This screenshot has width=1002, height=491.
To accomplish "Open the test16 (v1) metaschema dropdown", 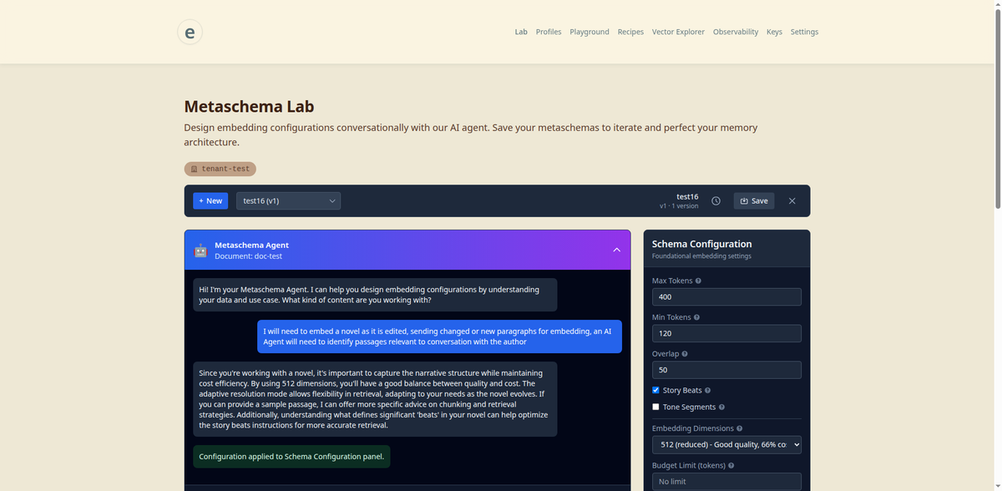I will click(288, 200).
